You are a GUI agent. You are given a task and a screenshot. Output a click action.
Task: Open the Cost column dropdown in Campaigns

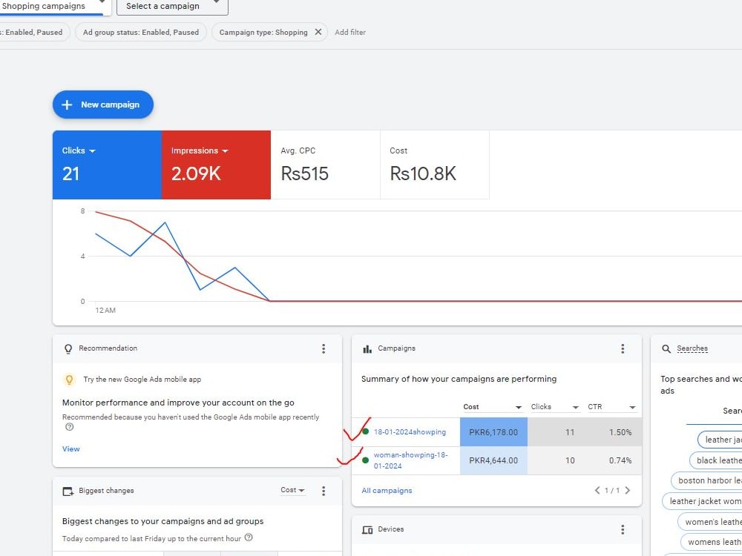519,407
